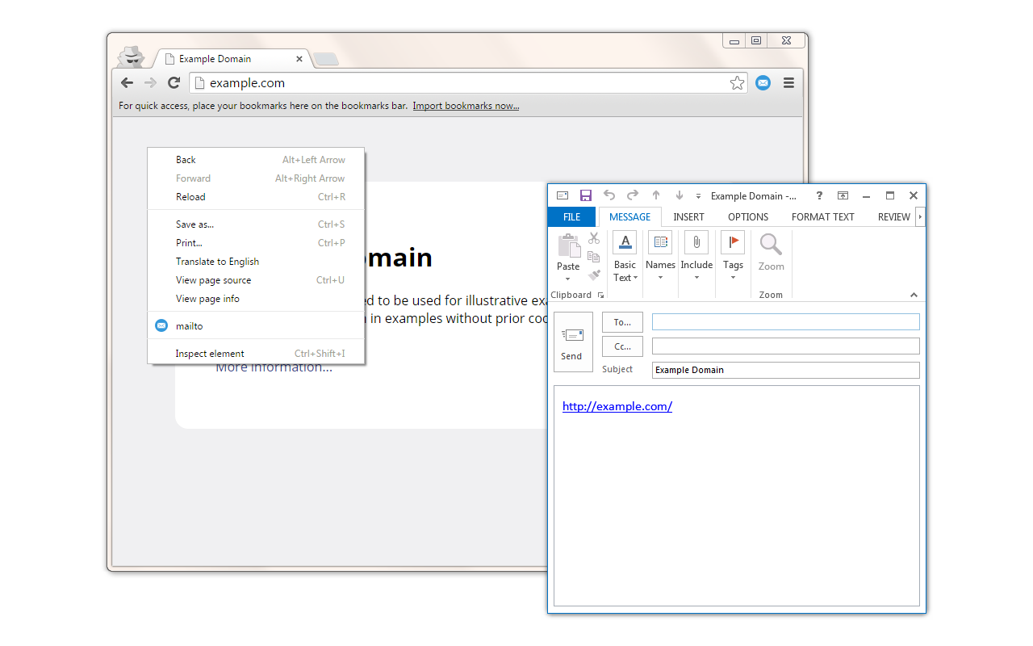Click the Subject field containing Example Domain
Image resolution: width=1033 pixels, height=646 pixels.
click(786, 370)
